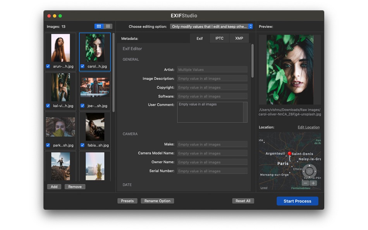This screenshot has height=230, width=368.
Task: Toggle the fabia...sh.jpg checkbox
Action: [83, 145]
